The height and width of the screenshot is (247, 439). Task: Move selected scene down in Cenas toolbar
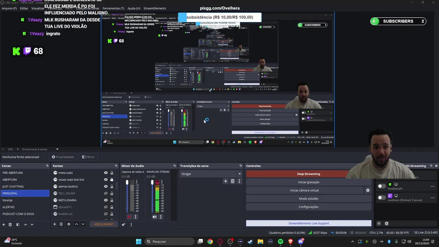pos(32,224)
